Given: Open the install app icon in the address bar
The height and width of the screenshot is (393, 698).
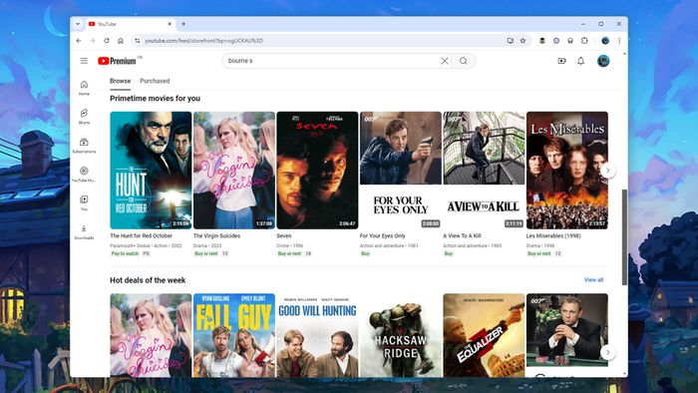Looking at the screenshot, I should coord(511,41).
